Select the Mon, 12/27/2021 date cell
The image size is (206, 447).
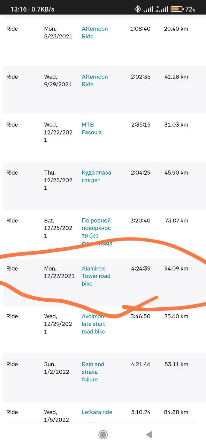[x=59, y=272]
